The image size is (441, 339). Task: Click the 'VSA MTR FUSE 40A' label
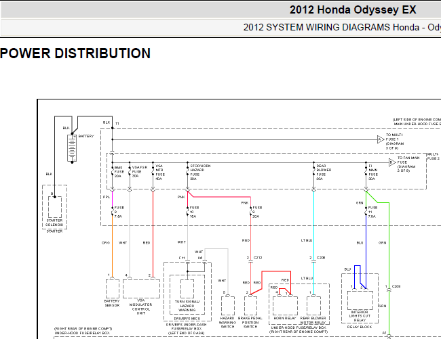160,172
